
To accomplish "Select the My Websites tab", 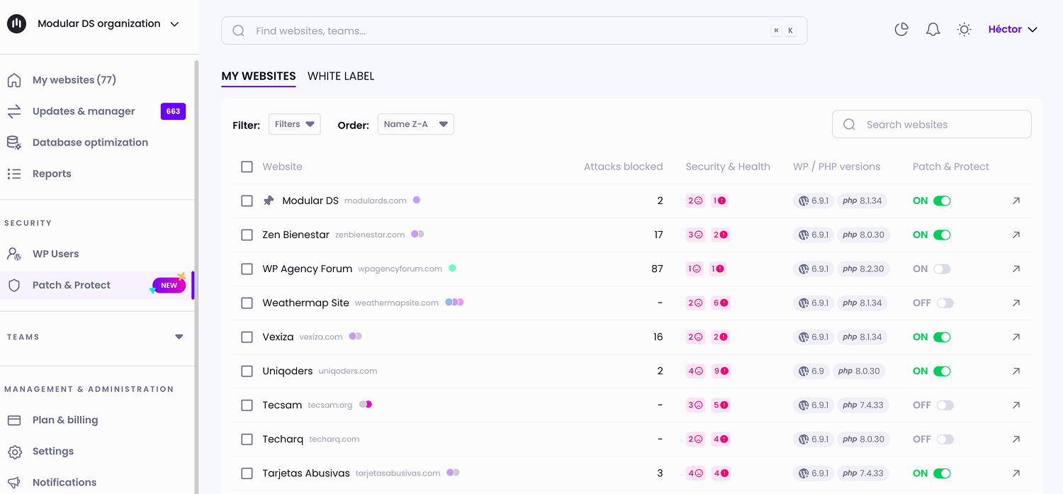I will (259, 76).
